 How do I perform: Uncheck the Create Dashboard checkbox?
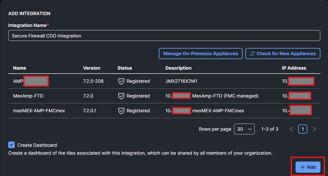pyautogui.click(x=12, y=145)
